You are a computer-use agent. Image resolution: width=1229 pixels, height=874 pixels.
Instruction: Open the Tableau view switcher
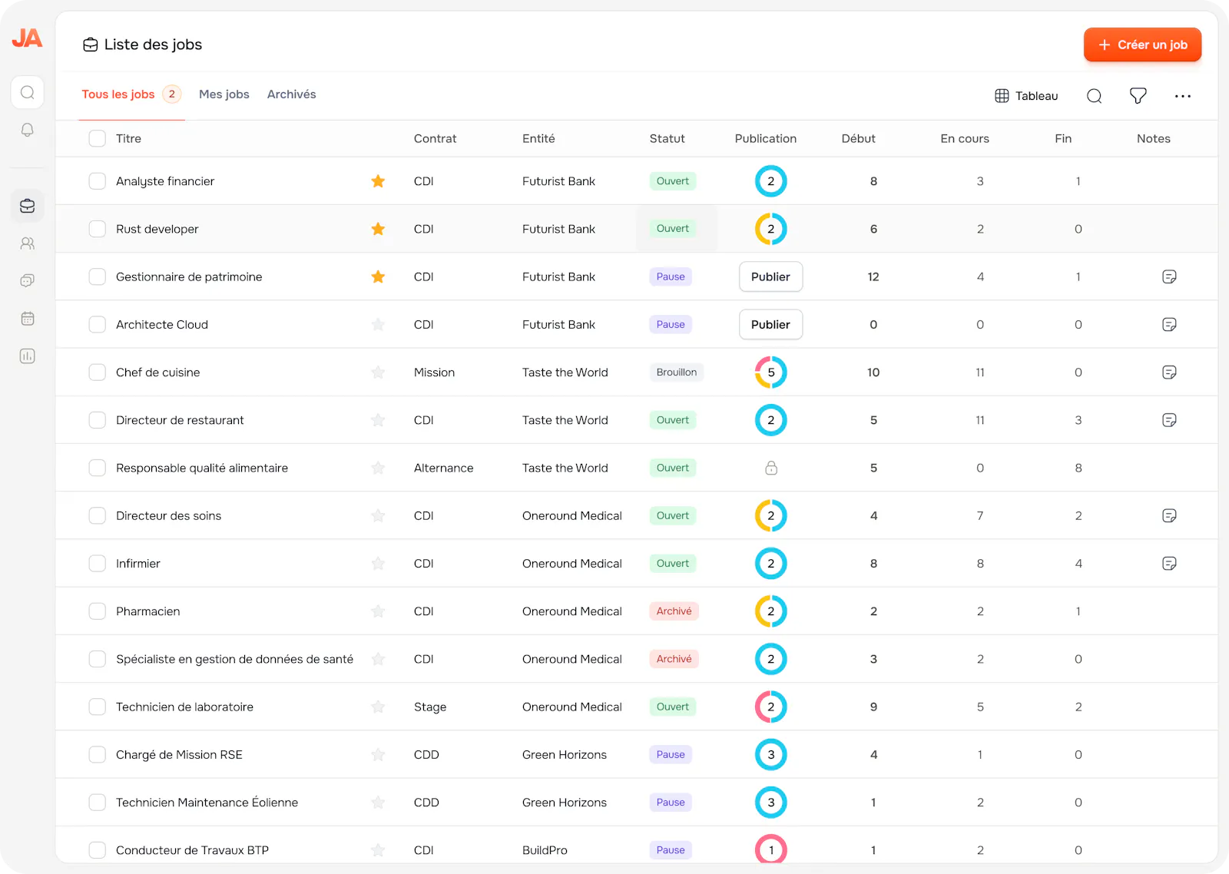click(x=1026, y=96)
